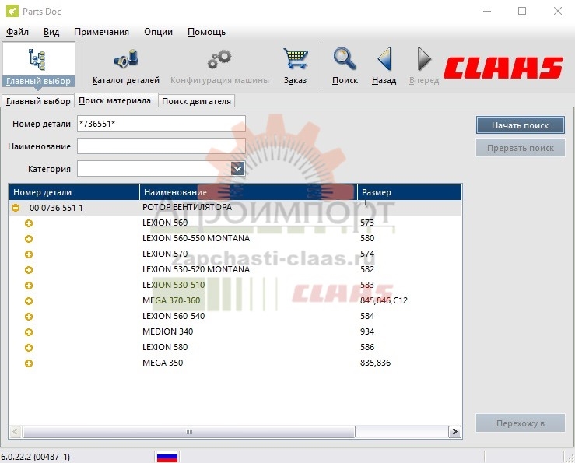Expand the LEXION 580 row
Viewport: 575px width, 463px height.
coord(29,348)
